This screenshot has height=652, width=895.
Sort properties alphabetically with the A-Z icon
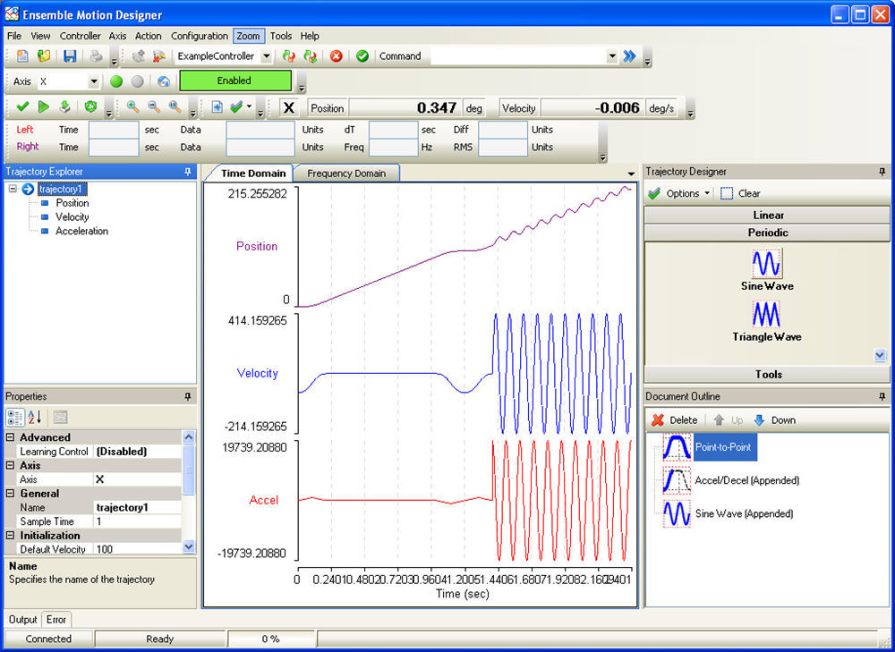click(x=32, y=416)
